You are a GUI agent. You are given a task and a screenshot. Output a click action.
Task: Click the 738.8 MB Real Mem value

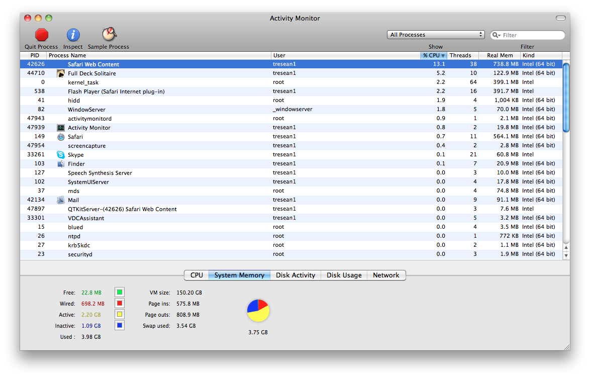pos(506,64)
